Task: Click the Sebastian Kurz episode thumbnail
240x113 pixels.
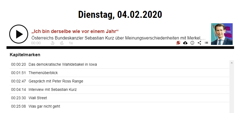Action: coord(222,34)
